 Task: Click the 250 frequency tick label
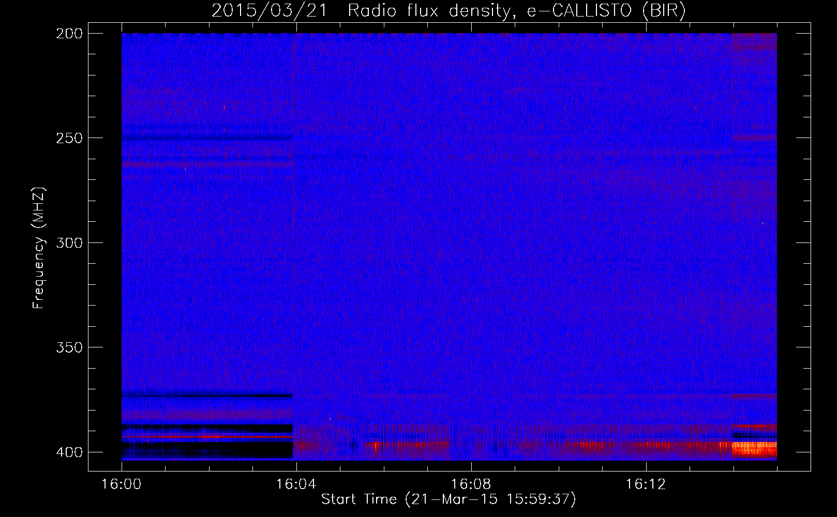[x=69, y=138]
